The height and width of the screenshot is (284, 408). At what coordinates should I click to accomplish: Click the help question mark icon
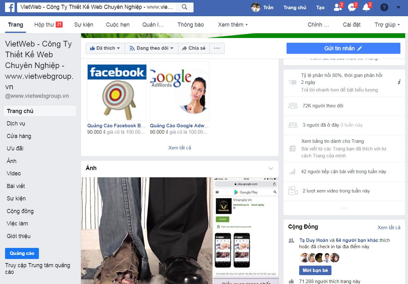click(x=384, y=7)
